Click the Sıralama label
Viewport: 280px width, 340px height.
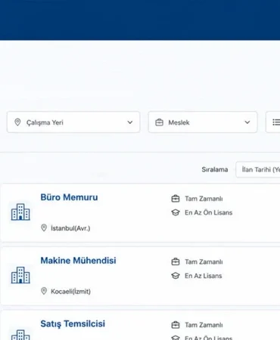(x=215, y=169)
